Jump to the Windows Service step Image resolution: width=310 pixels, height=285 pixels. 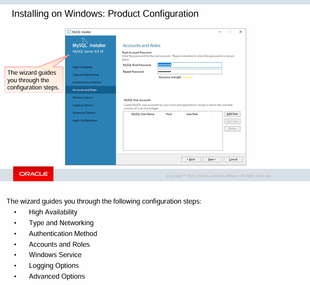coord(83,97)
